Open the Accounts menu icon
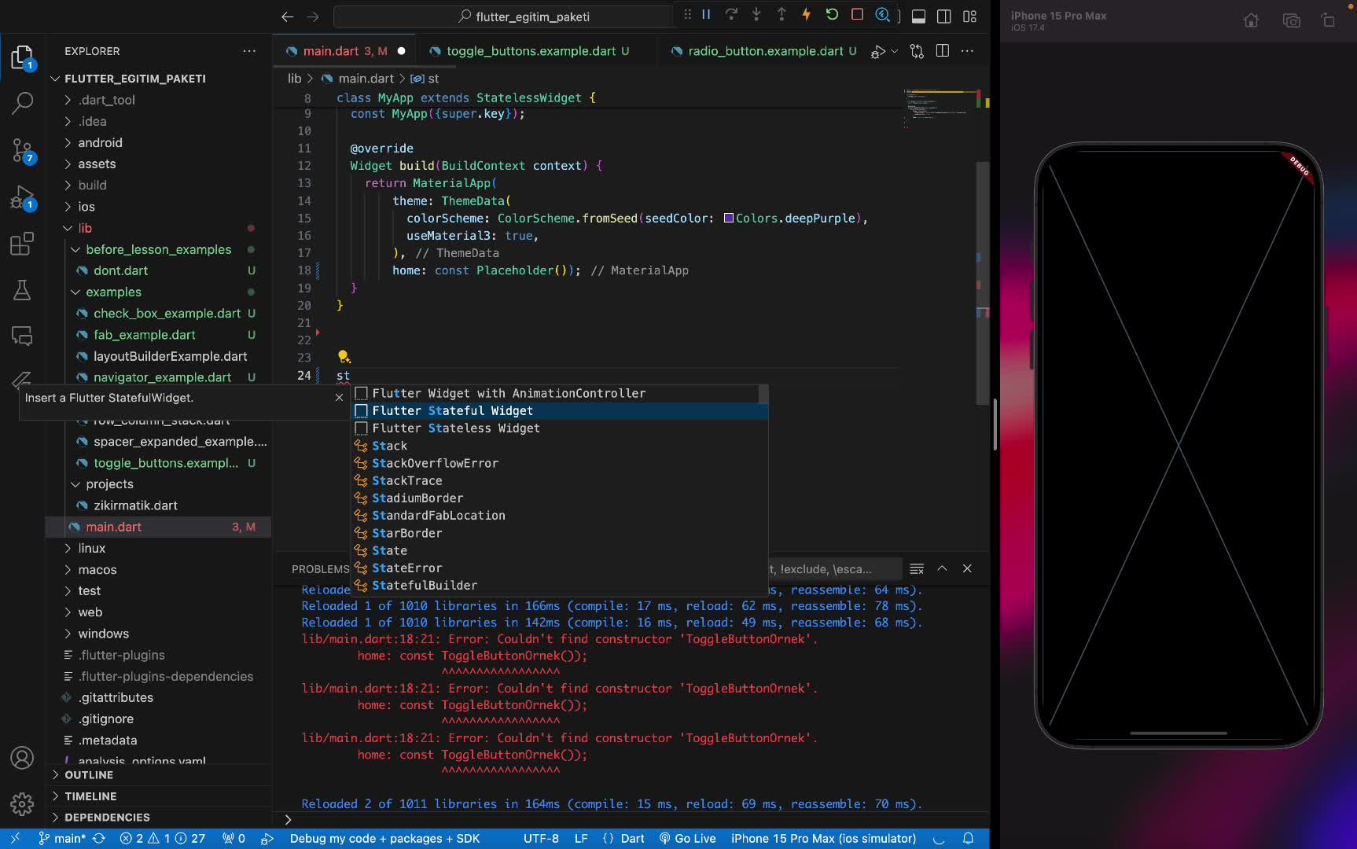1357x849 pixels. pyautogui.click(x=22, y=758)
